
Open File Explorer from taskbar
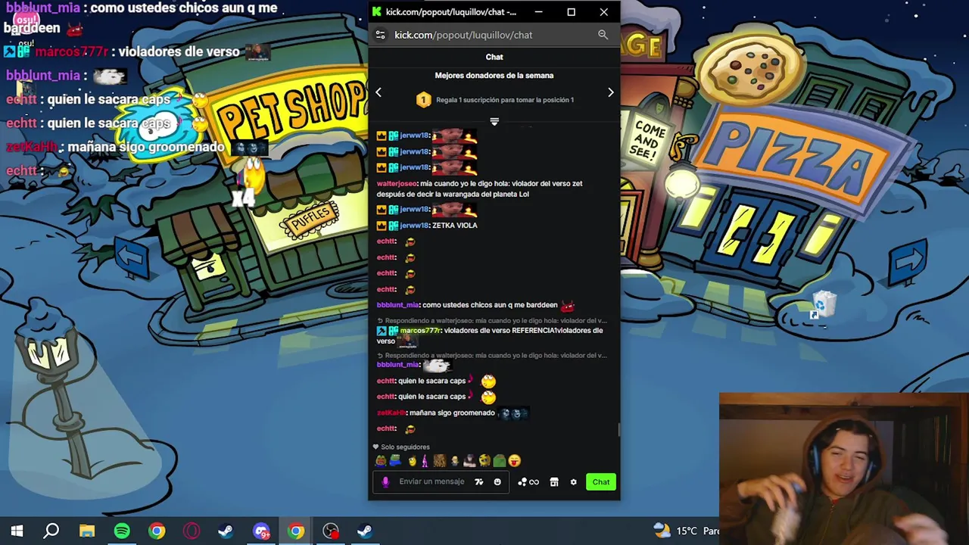point(87,531)
